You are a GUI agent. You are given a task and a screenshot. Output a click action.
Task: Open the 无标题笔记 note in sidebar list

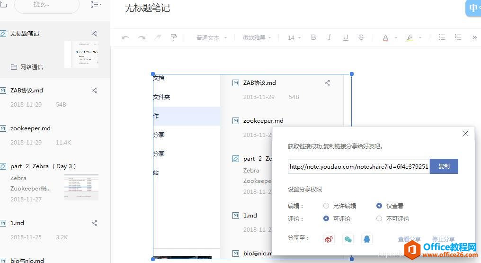point(25,34)
